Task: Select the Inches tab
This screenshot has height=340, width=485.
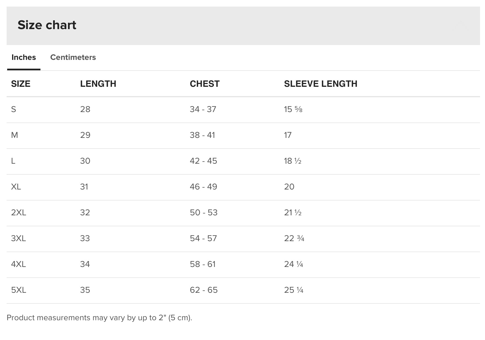Action: [24, 57]
